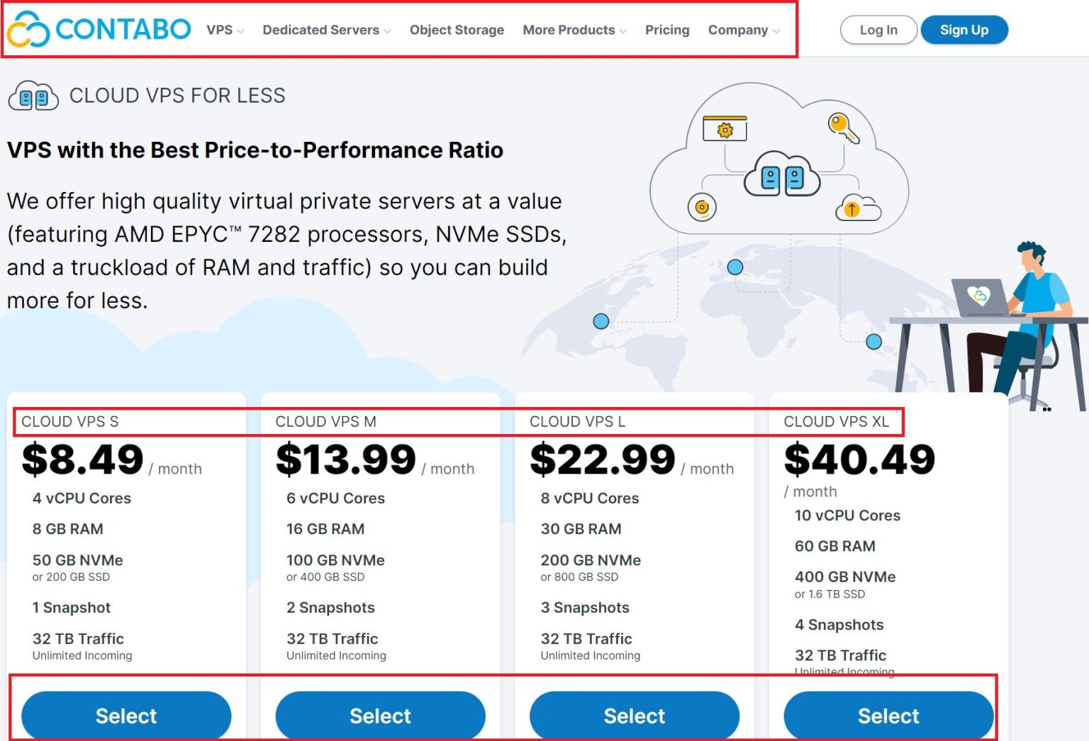Click the Sign Up button
Screen dimensions: 1089x741
click(x=964, y=30)
